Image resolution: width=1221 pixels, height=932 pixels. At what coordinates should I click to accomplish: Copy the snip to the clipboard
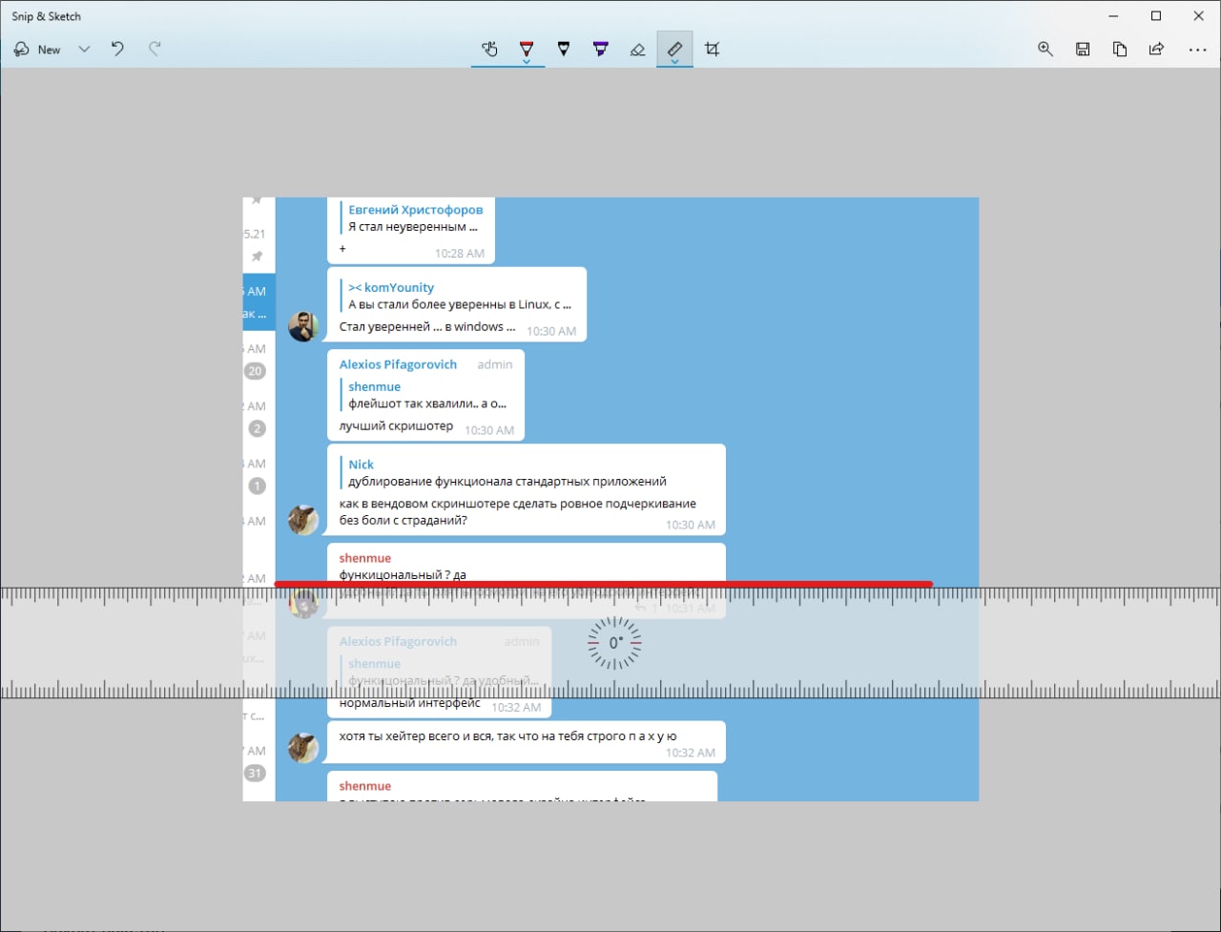pos(1120,49)
